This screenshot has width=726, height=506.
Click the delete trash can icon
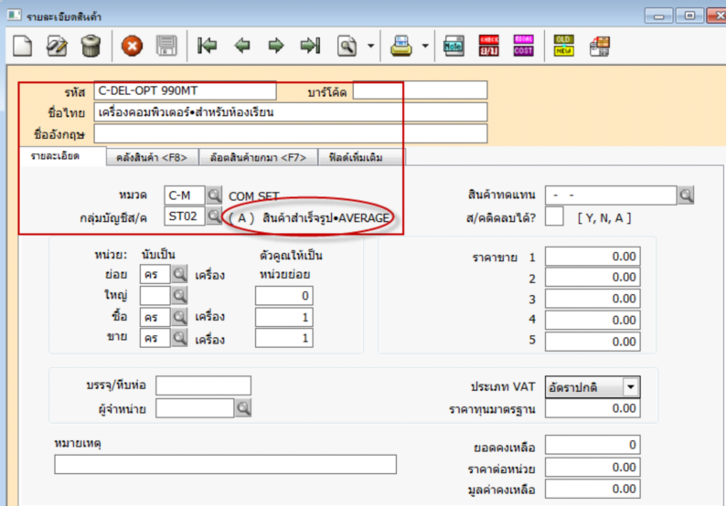(x=91, y=45)
